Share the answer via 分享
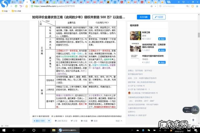The height and width of the screenshot is (133, 200). [74, 121]
